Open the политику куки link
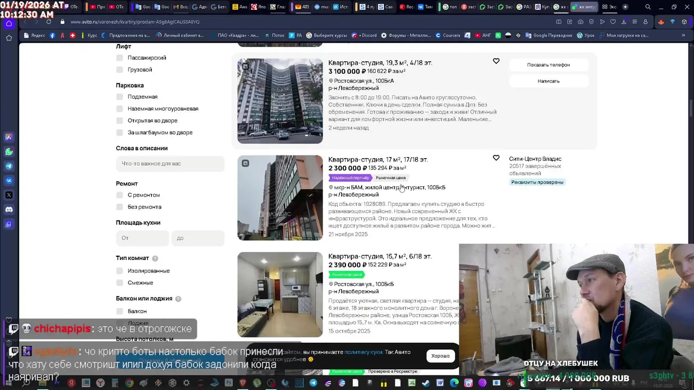 coord(363,352)
